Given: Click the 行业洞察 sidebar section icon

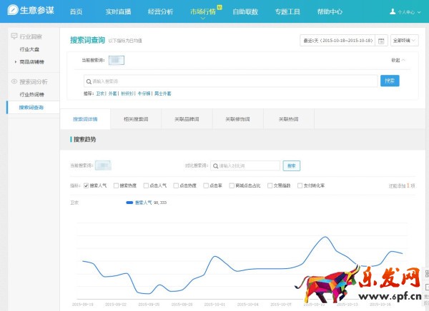Looking at the screenshot, I should (x=14, y=36).
